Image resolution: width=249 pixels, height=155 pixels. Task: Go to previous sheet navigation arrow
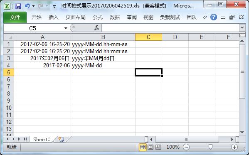[x=13, y=139]
